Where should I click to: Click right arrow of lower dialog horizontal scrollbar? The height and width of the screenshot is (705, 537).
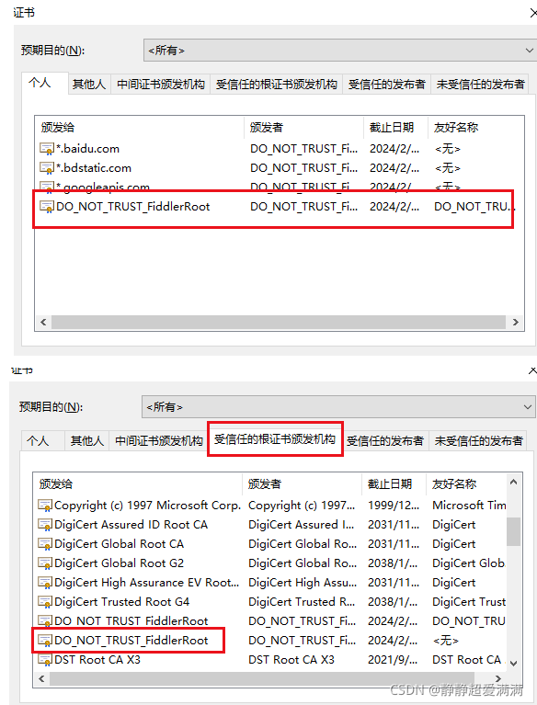[x=497, y=678]
